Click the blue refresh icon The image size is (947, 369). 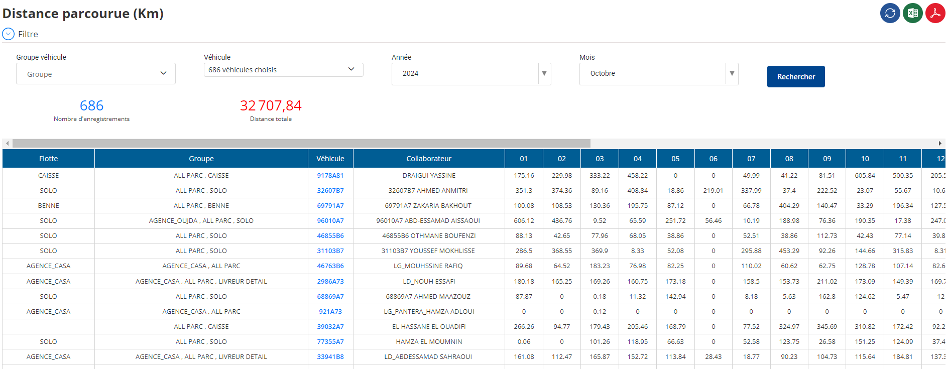pyautogui.click(x=890, y=13)
